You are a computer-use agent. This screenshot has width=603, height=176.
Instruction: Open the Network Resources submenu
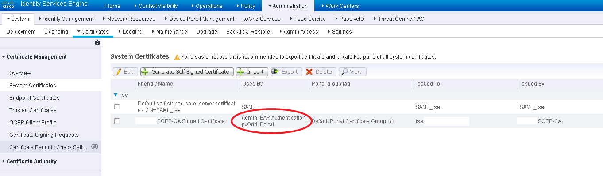tap(128, 19)
